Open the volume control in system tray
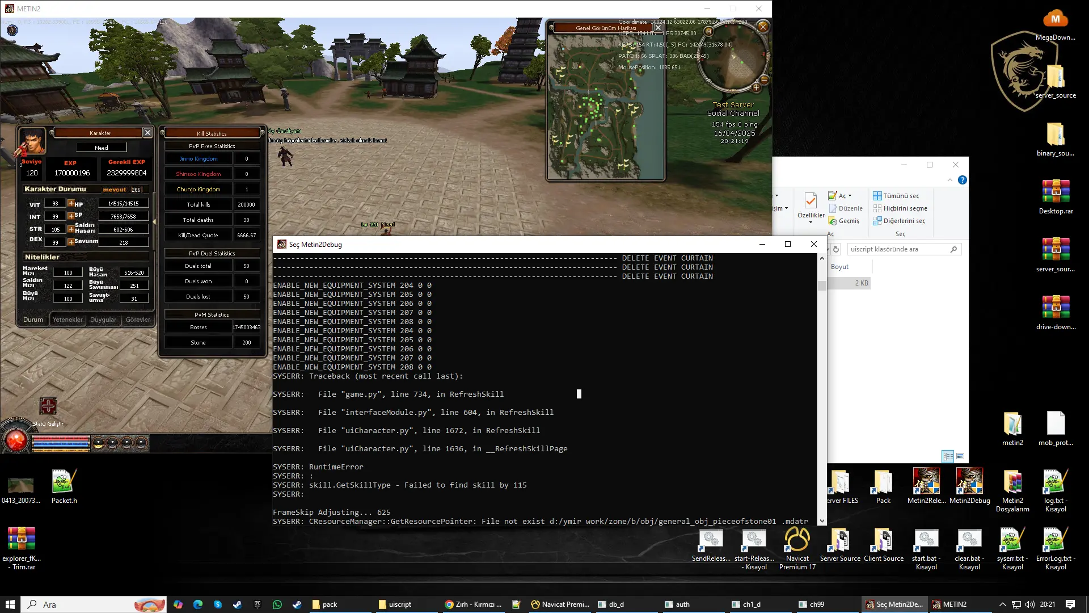This screenshot has width=1089, height=613. pyautogui.click(x=1029, y=604)
